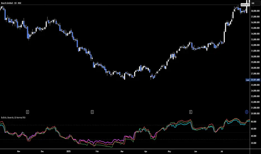Click the 2025 label on time axis
Viewport: 261px width, 154px height.
(x=68, y=151)
